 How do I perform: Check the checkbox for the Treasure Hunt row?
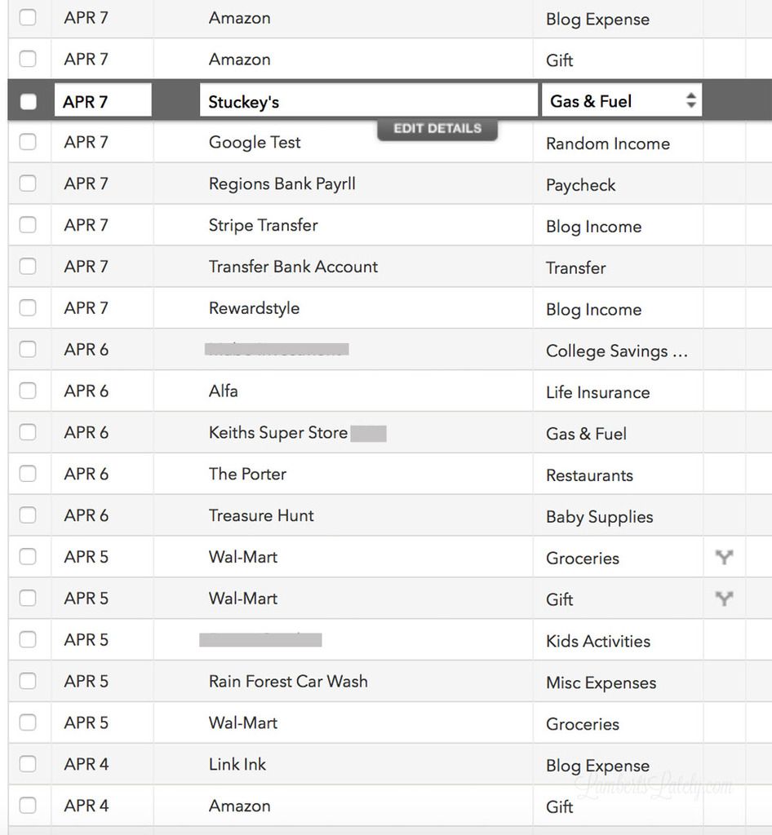(29, 515)
